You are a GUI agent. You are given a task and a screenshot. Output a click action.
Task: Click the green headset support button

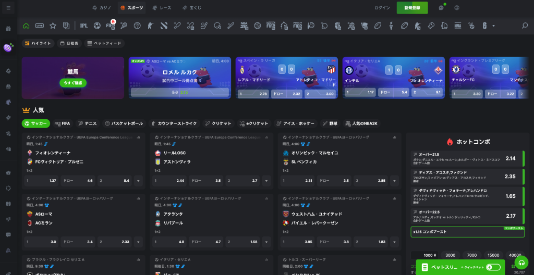[x=521, y=262]
